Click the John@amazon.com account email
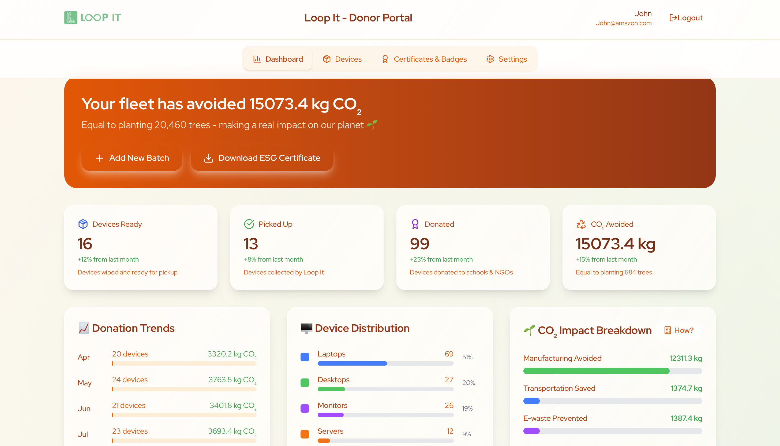The width and height of the screenshot is (780, 446). click(x=624, y=23)
